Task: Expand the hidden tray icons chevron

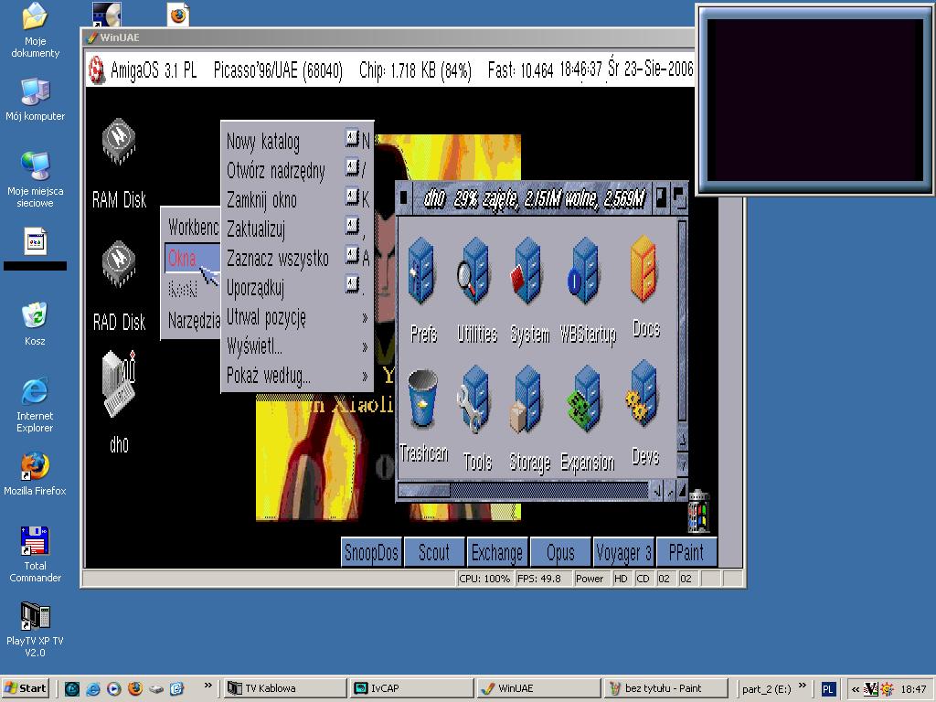Action: pyautogui.click(x=856, y=689)
